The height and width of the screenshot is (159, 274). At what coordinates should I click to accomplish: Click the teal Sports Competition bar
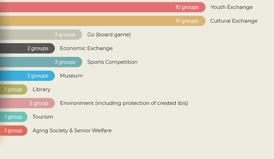pyautogui.click(x=41, y=62)
